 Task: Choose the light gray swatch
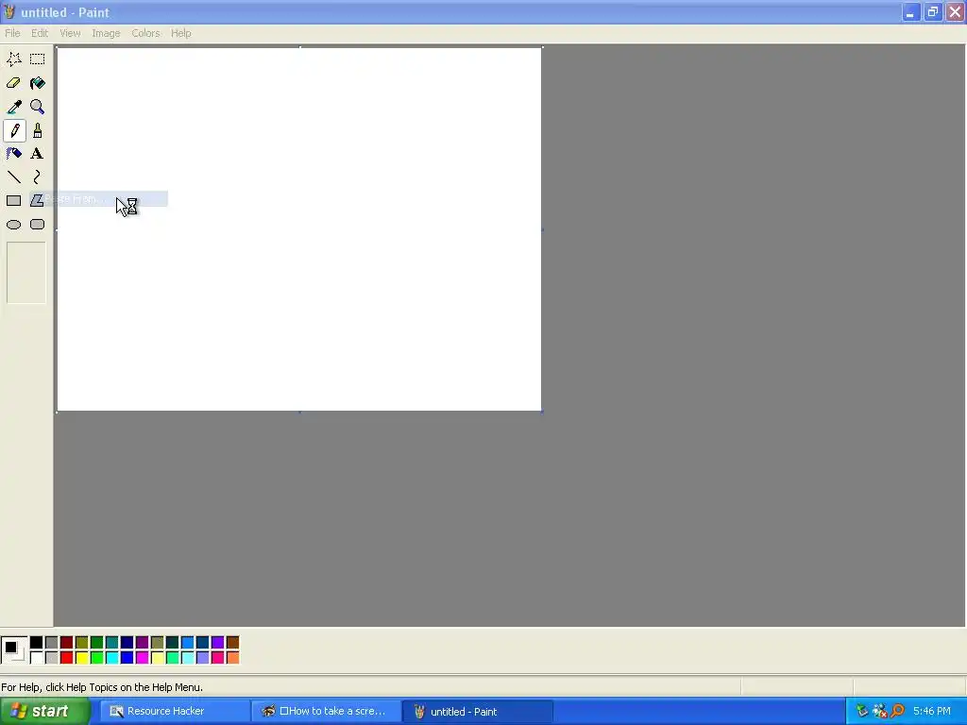[x=52, y=658]
